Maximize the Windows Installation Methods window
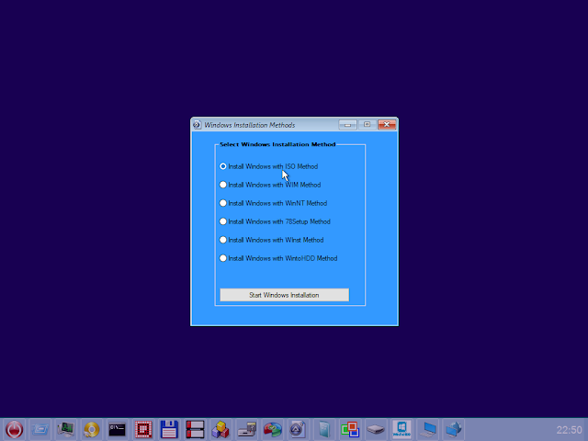 click(x=367, y=125)
